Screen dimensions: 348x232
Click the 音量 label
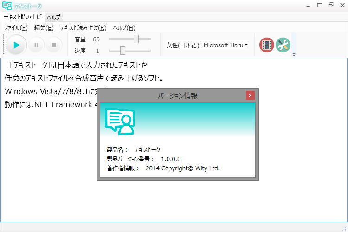80,39
